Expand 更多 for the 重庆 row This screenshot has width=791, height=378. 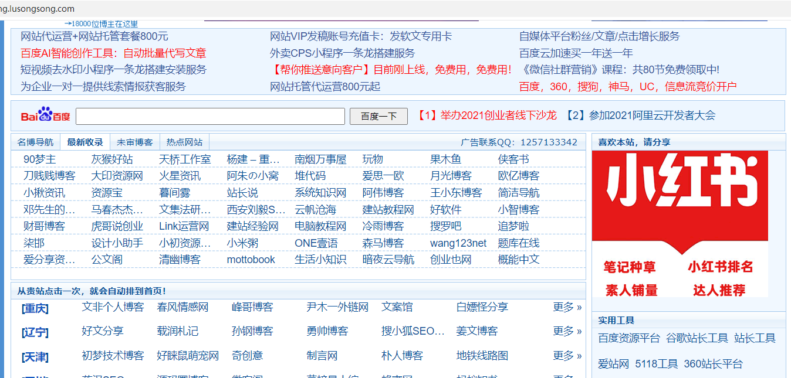click(567, 307)
